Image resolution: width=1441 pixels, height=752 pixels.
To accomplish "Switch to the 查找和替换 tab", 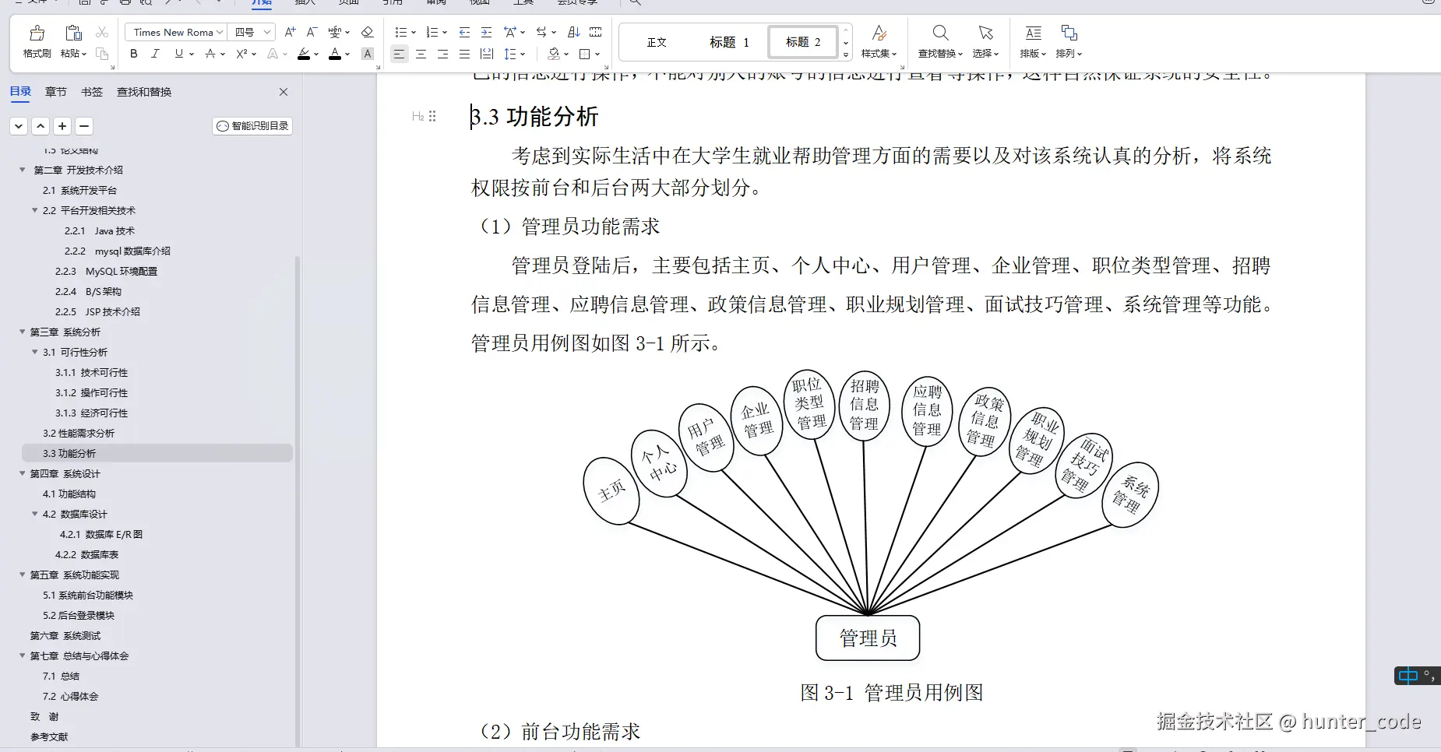I will [x=144, y=92].
